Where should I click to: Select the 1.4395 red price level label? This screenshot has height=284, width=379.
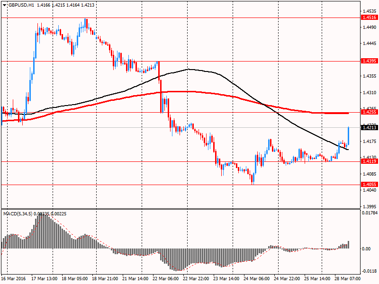pos(370,61)
